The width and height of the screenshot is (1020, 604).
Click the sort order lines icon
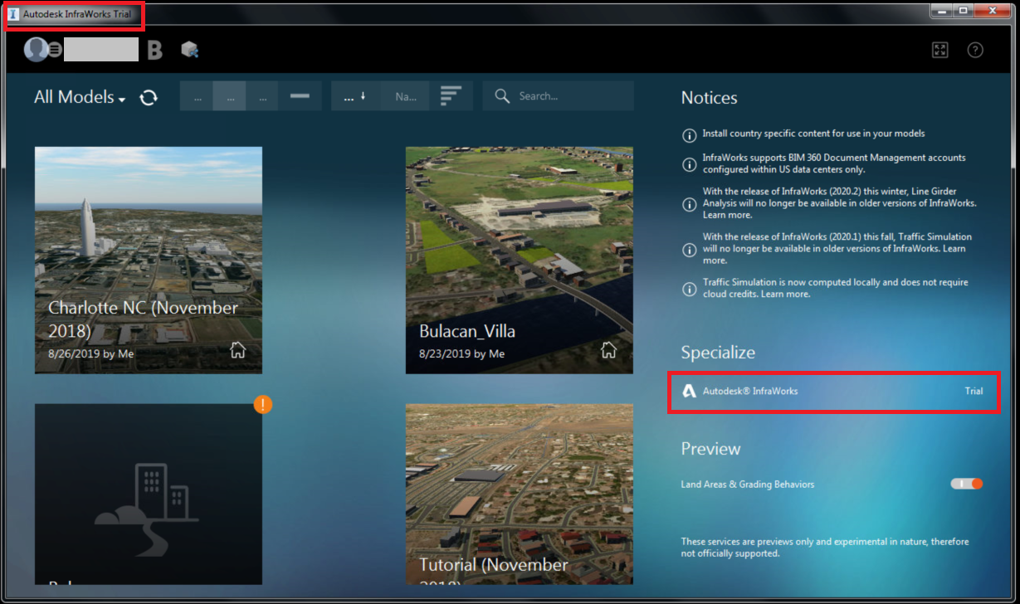(x=451, y=96)
